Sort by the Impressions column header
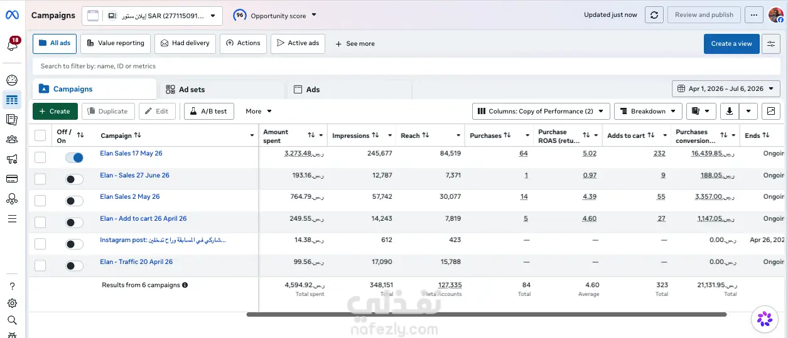Image resolution: width=788 pixels, height=338 pixels. 355,135
